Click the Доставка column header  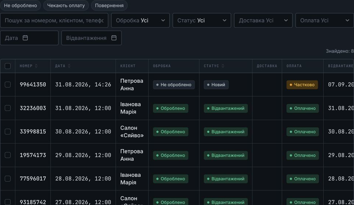[267, 66]
